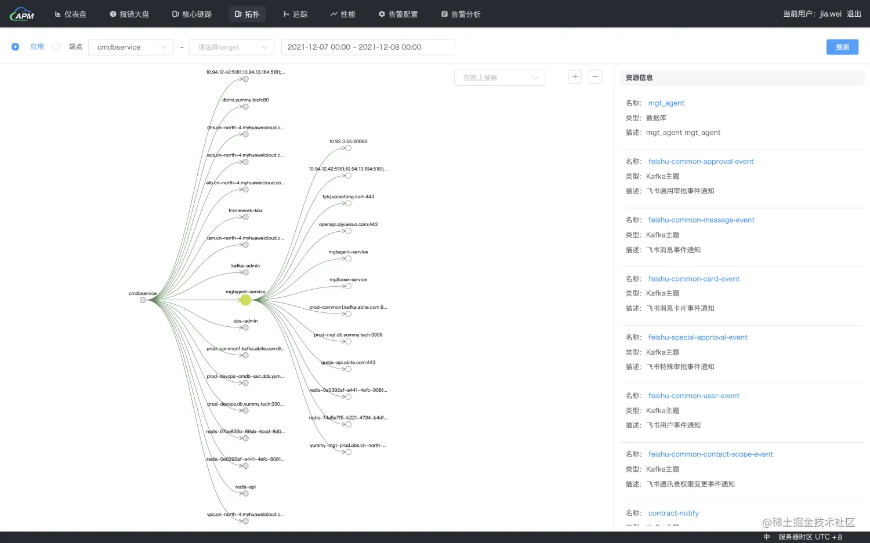Click the cmdbservice root node
Viewport: 870px width, 543px height.
coord(143,300)
